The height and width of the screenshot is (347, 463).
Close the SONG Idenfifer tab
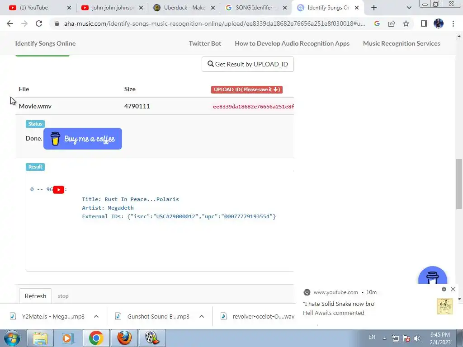click(x=285, y=8)
